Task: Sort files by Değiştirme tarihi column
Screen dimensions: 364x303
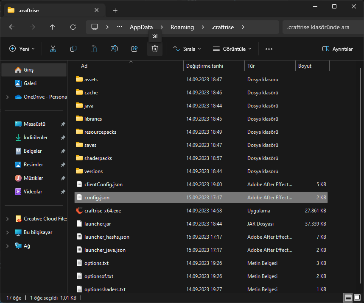Action: [204, 66]
